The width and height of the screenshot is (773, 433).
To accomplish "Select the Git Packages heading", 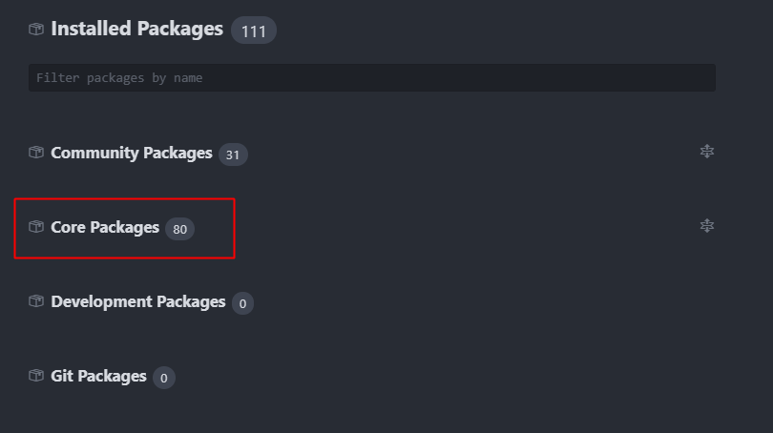I will tap(98, 376).
